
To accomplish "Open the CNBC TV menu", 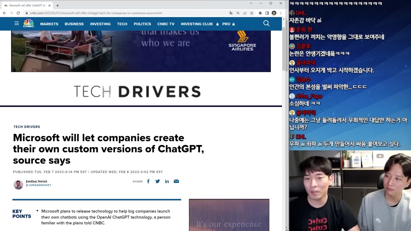I will pos(166,24).
